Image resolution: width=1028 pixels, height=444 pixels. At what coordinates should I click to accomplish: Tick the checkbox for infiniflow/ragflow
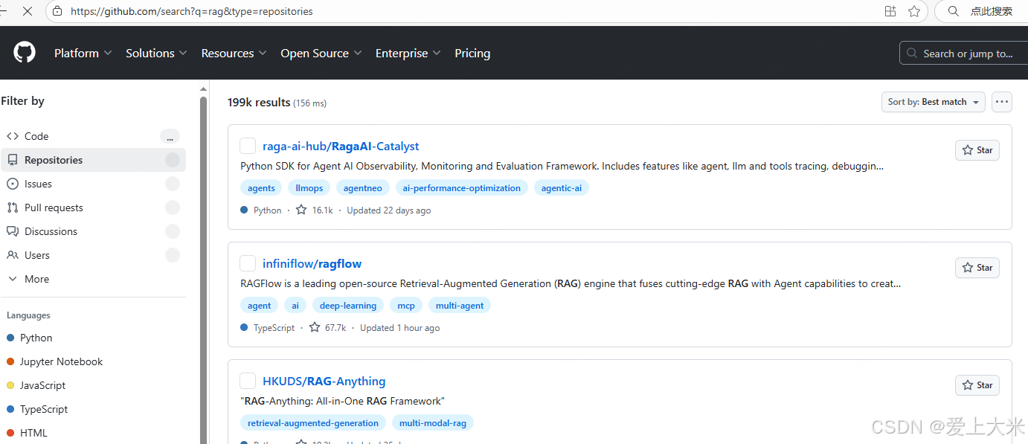pos(248,263)
